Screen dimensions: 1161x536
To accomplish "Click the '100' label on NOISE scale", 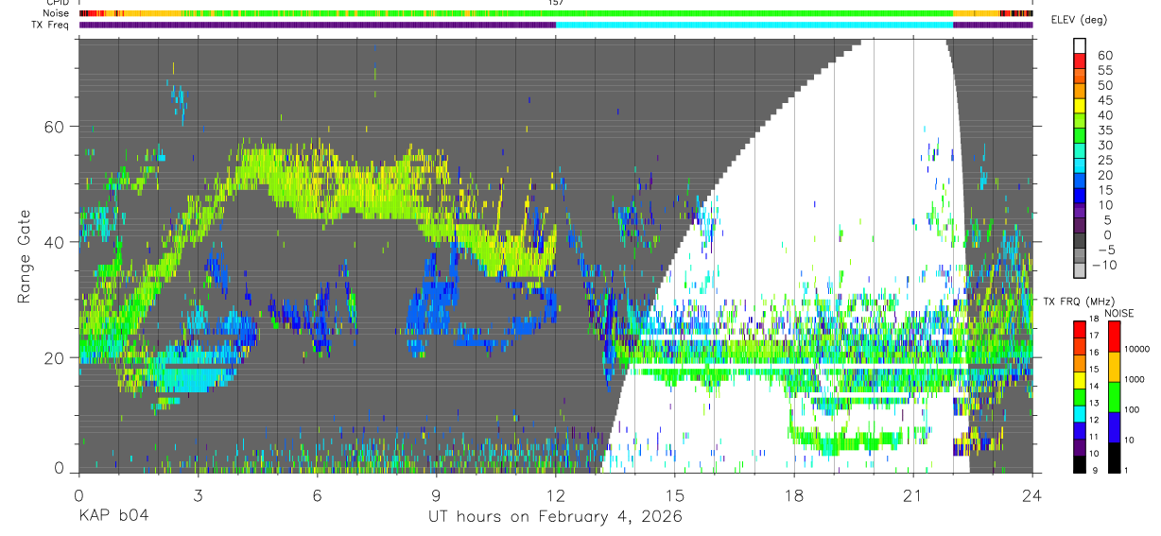I will pos(1131,409).
